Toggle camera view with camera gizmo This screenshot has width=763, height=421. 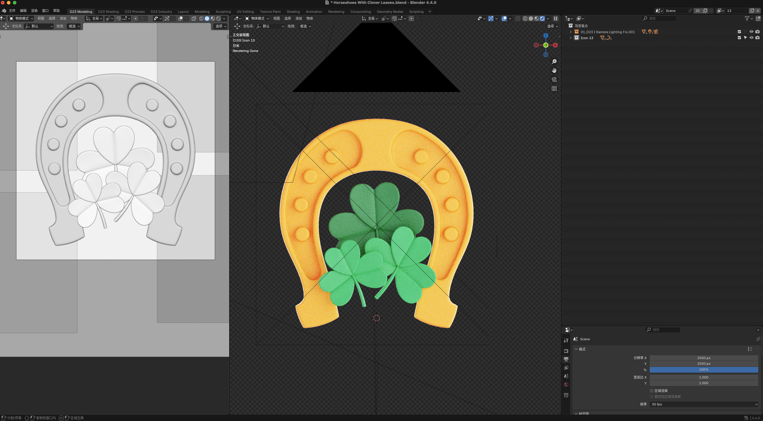[x=554, y=79]
